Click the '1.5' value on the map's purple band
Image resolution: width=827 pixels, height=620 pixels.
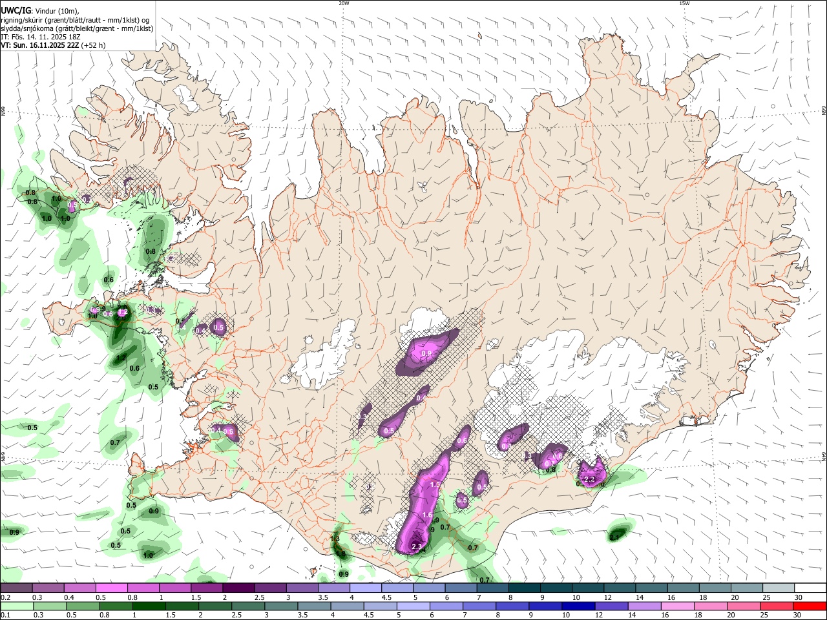point(435,484)
